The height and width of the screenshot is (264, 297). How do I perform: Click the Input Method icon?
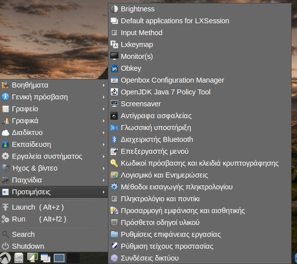[114, 33]
